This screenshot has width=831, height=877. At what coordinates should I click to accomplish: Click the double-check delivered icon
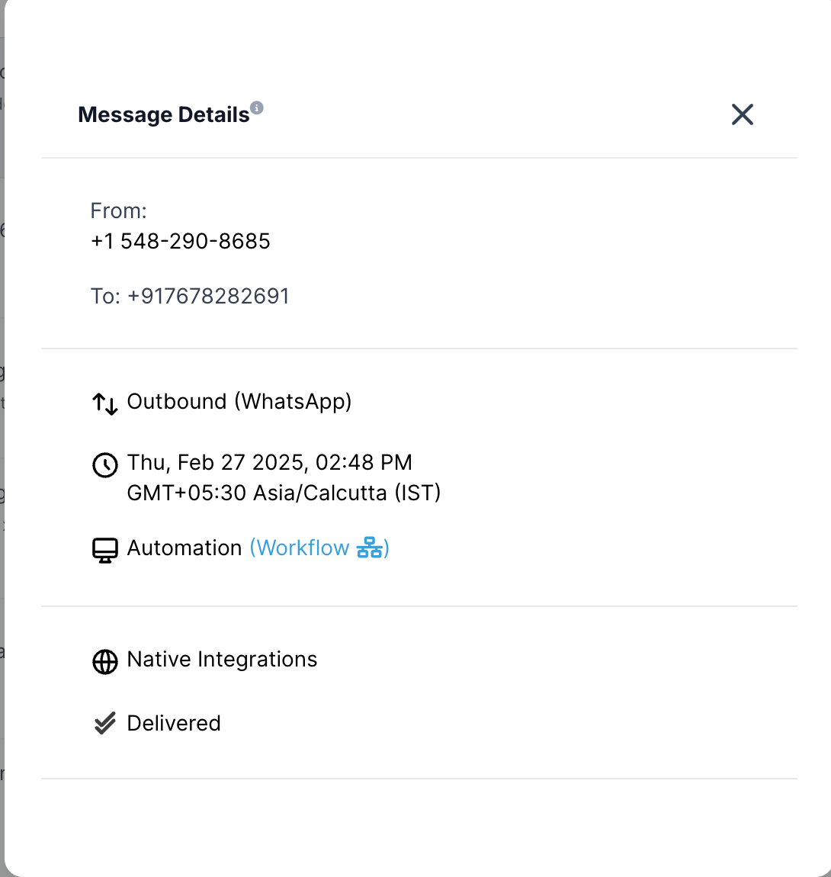(105, 724)
